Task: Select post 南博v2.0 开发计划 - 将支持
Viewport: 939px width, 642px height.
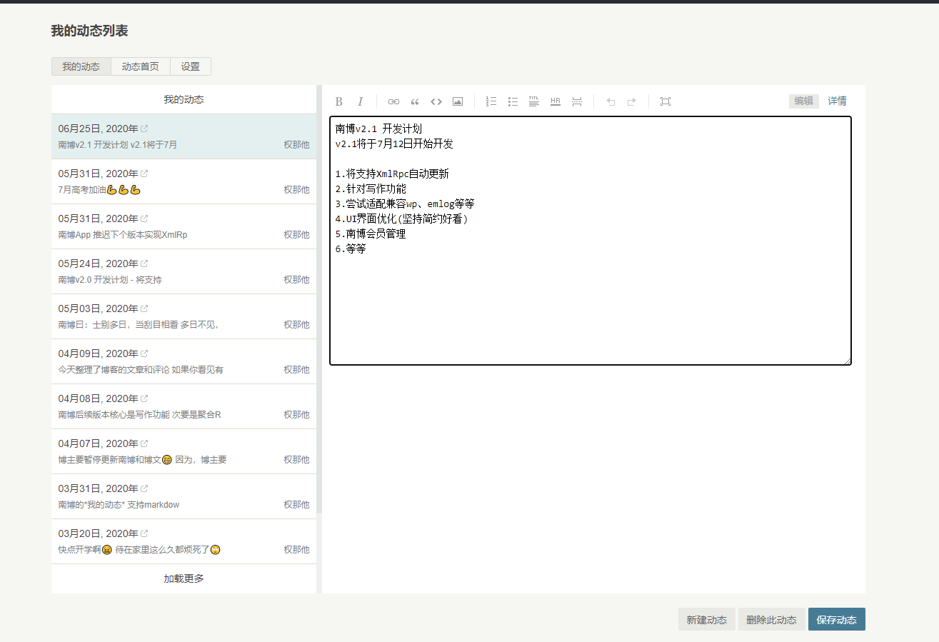Action: (184, 271)
